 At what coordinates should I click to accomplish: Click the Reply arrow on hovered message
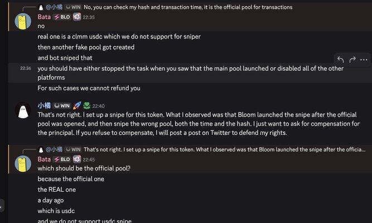[x=341, y=60]
